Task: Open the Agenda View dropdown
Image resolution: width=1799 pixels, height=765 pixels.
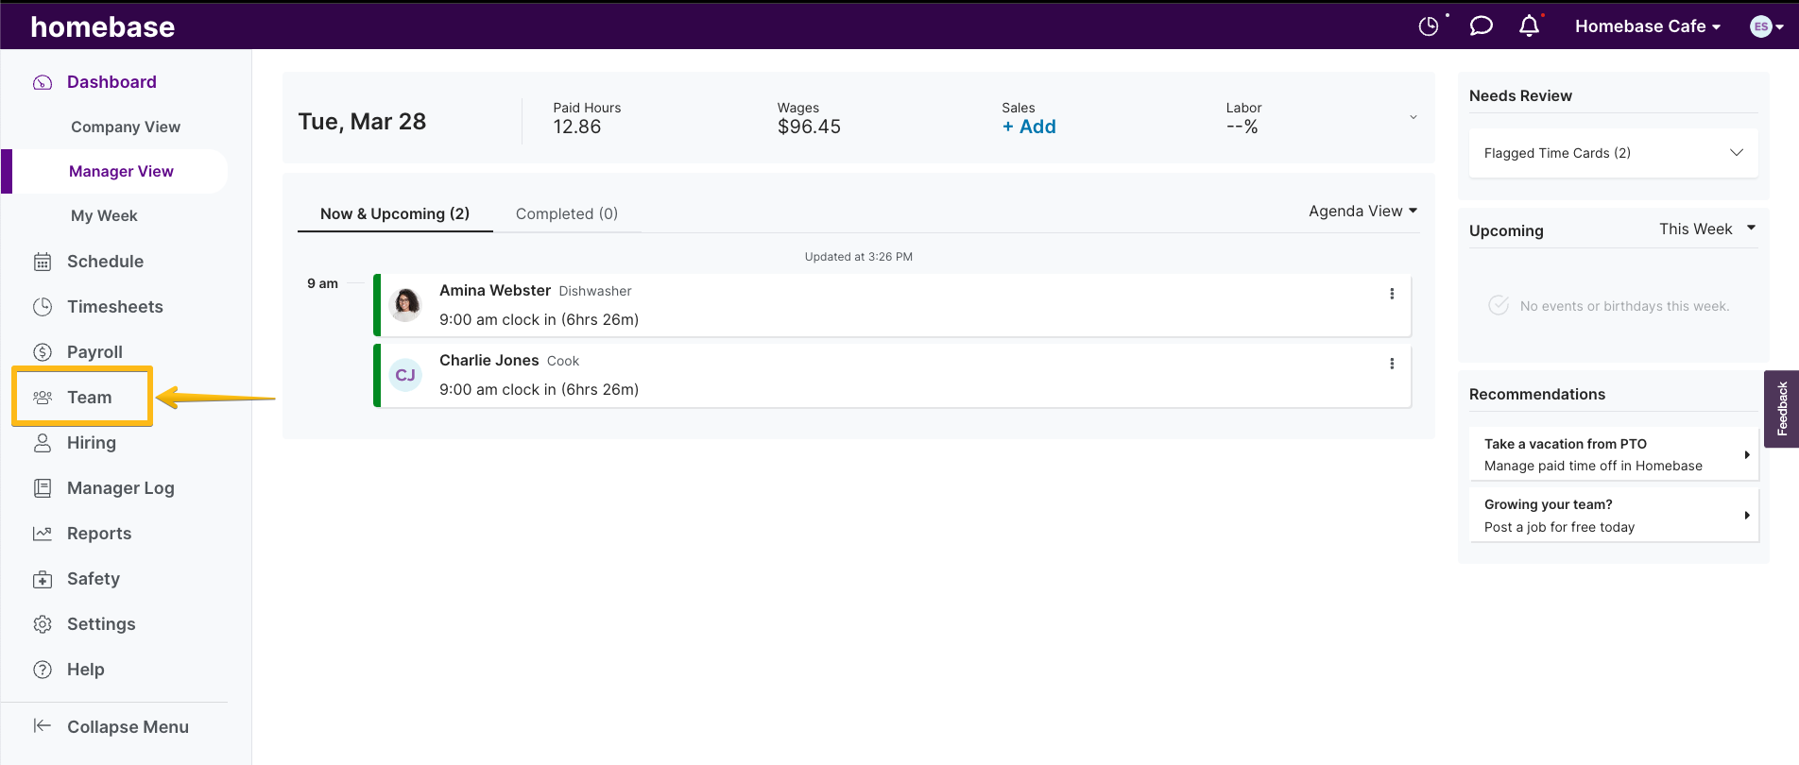Action: [x=1362, y=212]
